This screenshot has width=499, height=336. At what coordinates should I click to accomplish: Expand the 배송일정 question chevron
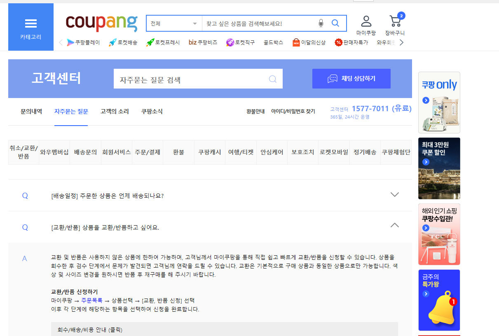[395, 194]
